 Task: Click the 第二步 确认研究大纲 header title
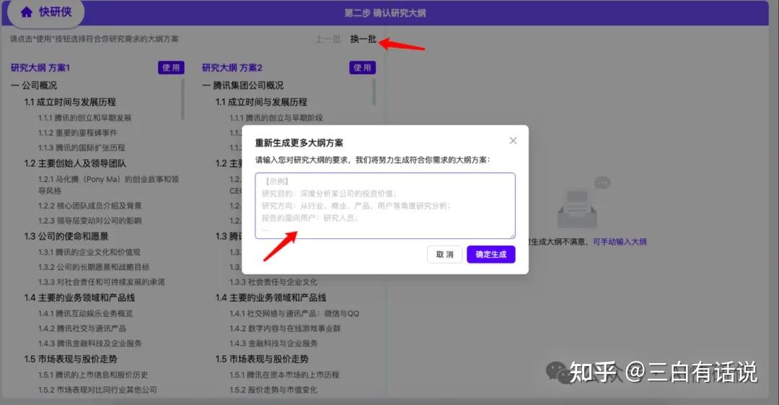[385, 13]
